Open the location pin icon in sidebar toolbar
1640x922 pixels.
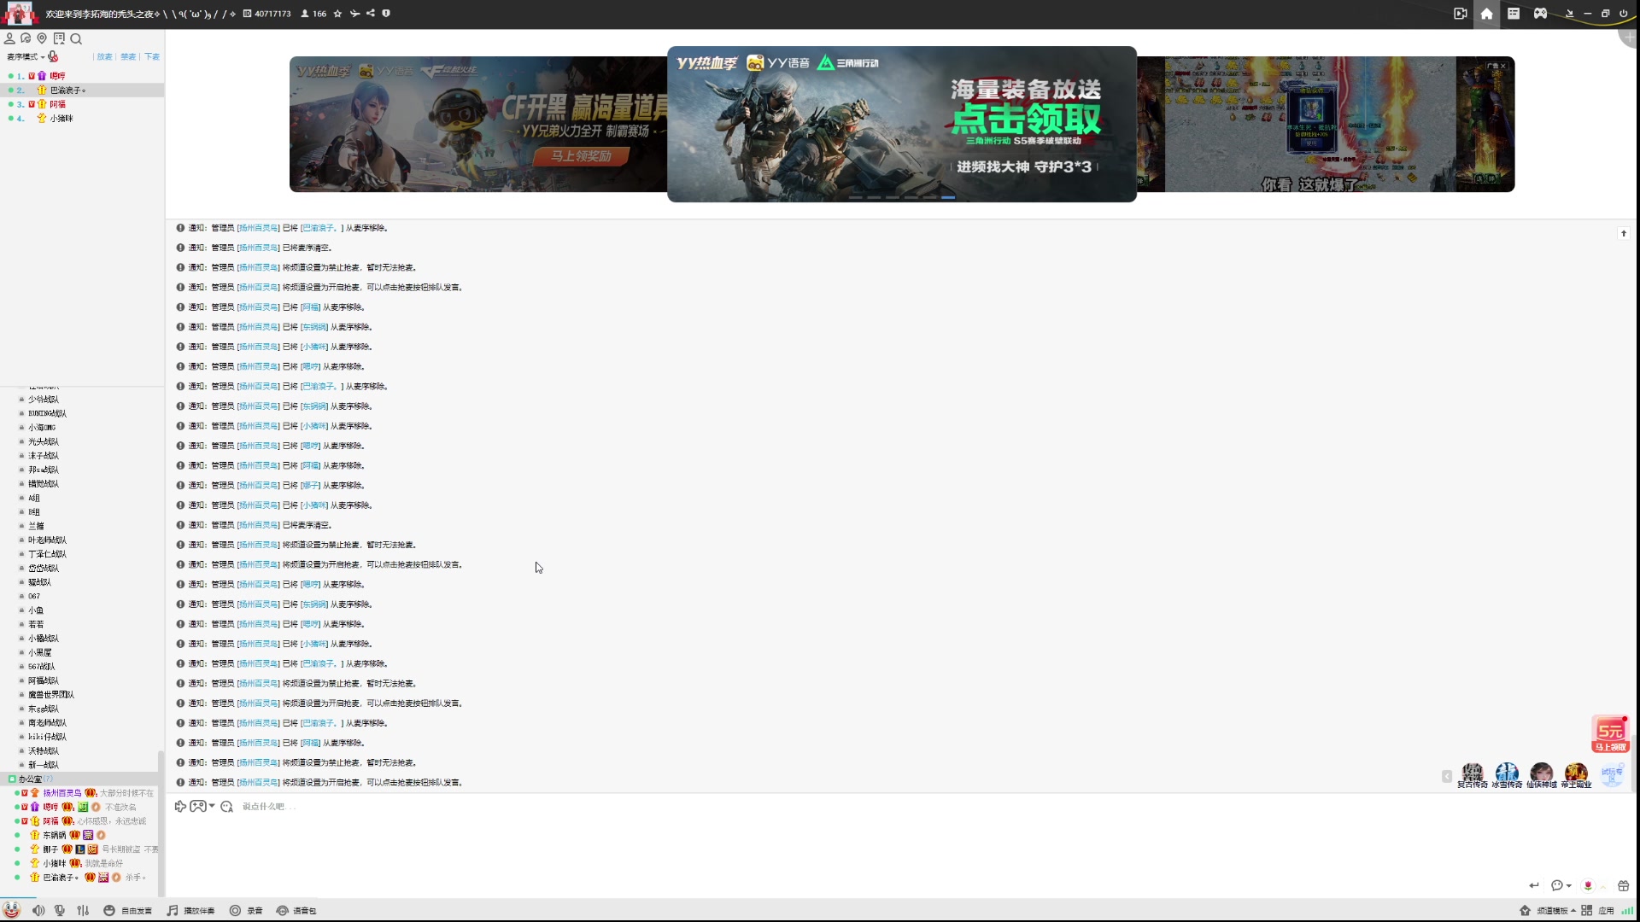pos(42,38)
